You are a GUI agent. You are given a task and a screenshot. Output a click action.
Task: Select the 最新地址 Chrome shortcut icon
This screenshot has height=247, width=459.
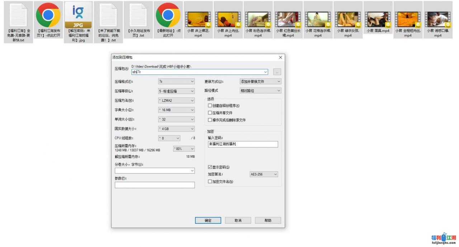(168, 15)
